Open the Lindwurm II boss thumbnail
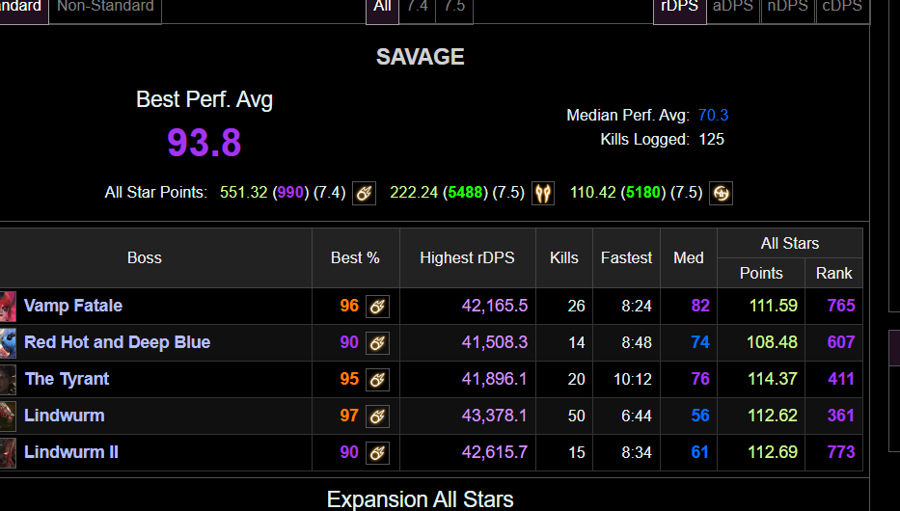The height and width of the screenshot is (511, 900). (8, 453)
